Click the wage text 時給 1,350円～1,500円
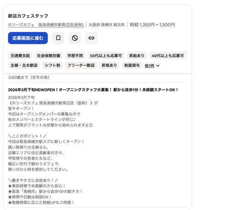The height and width of the screenshot is (210, 229). click(153, 25)
